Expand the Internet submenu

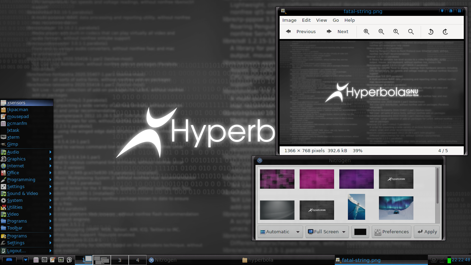[x=27, y=166]
